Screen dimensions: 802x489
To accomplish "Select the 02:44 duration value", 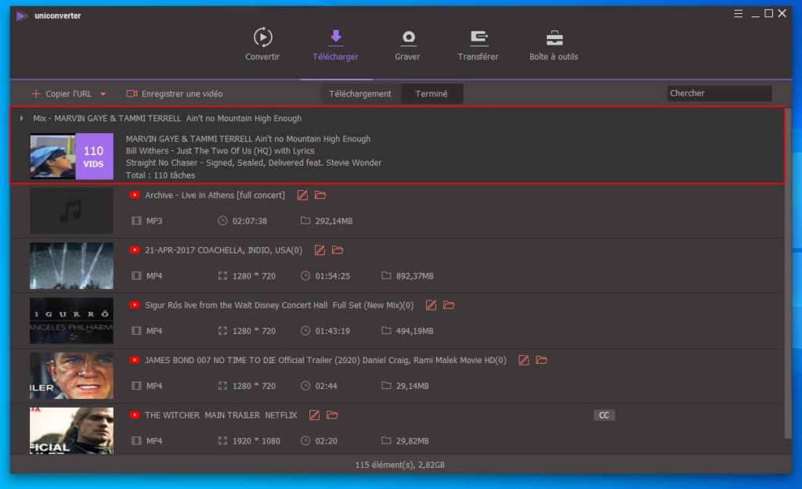I will 327,387.
